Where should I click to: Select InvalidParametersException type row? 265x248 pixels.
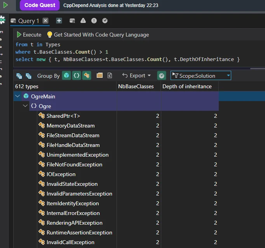pyautogui.click(x=128, y=194)
